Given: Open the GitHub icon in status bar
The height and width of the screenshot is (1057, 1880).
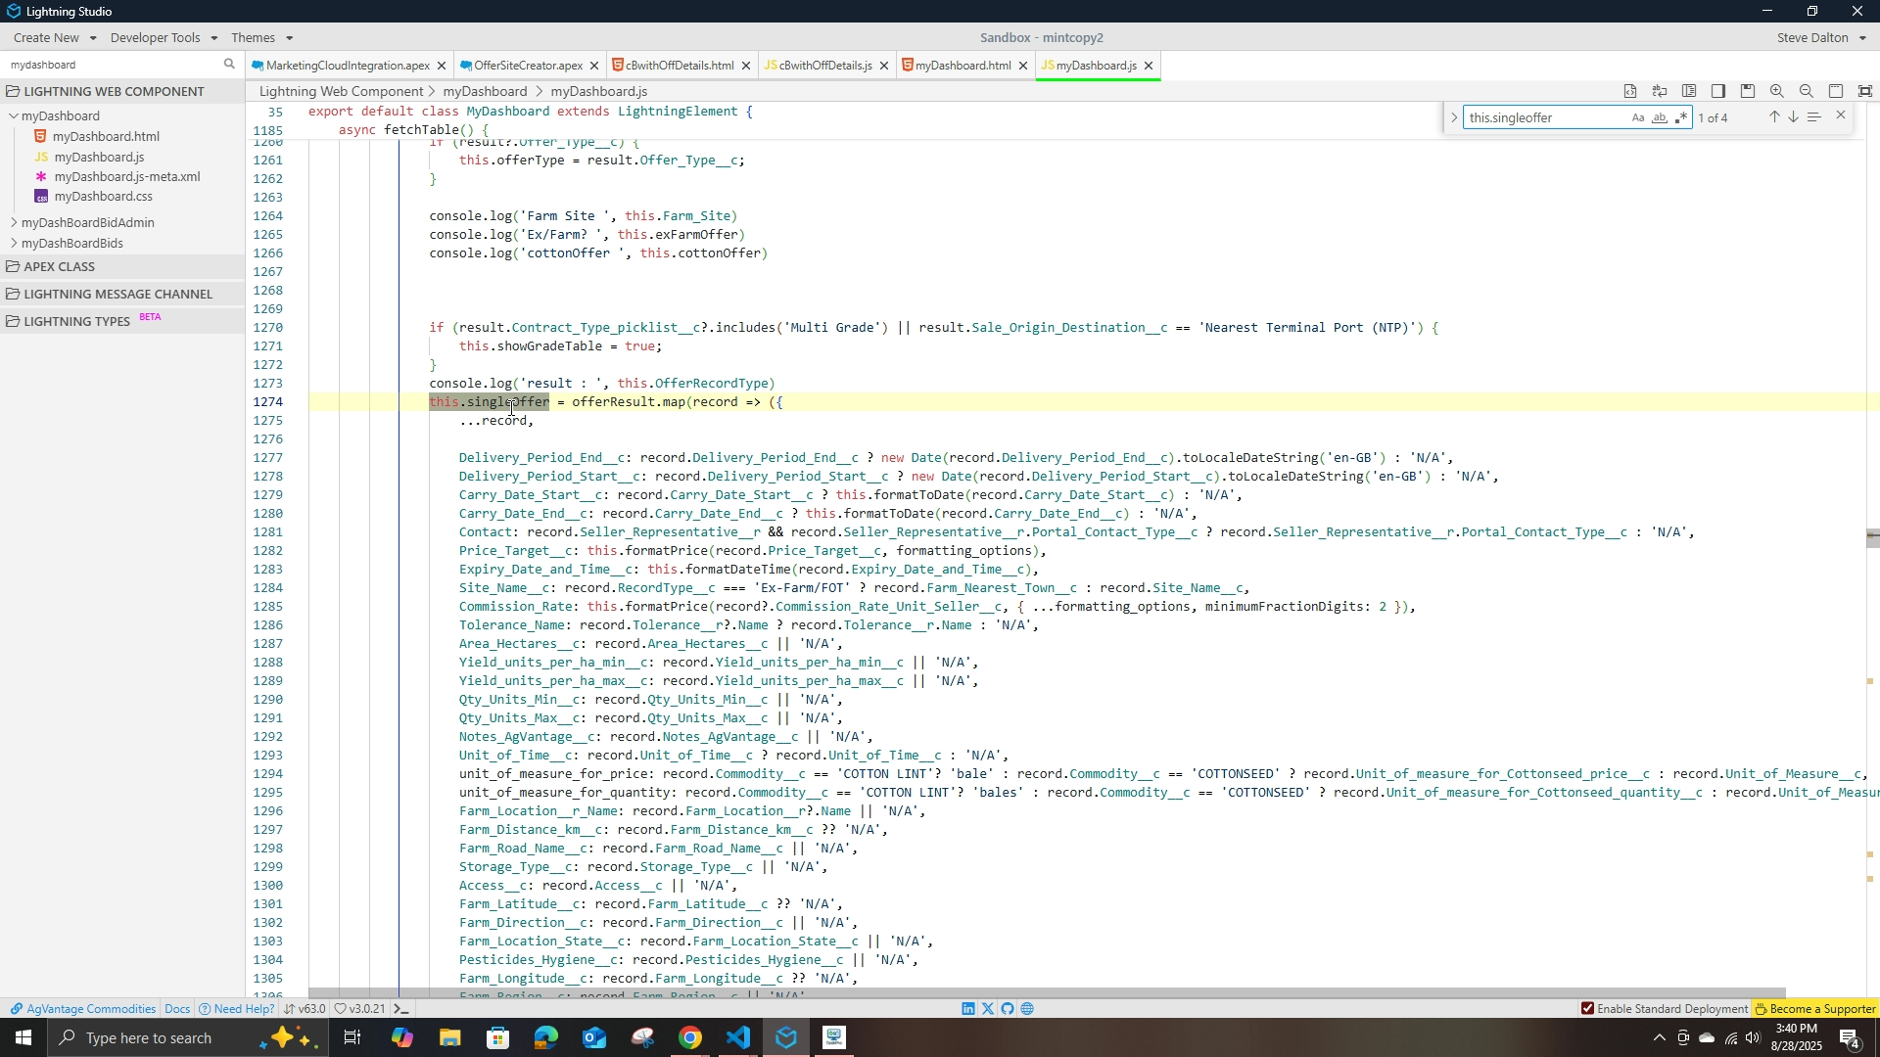Looking at the screenshot, I should click(x=1008, y=1009).
